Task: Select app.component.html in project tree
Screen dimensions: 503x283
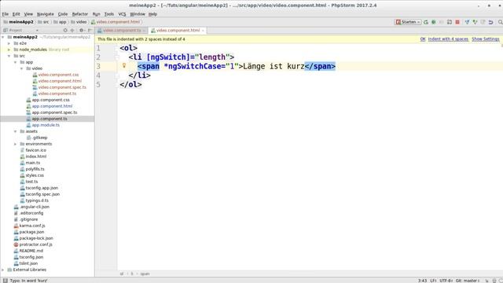Action: pyautogui.click(x=52, y=106)
